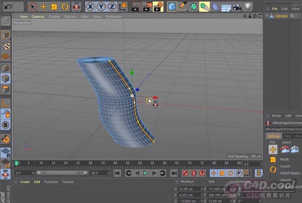302x203 pixels.
Task: Open the viewport Display menu
Action: point(54,17)
